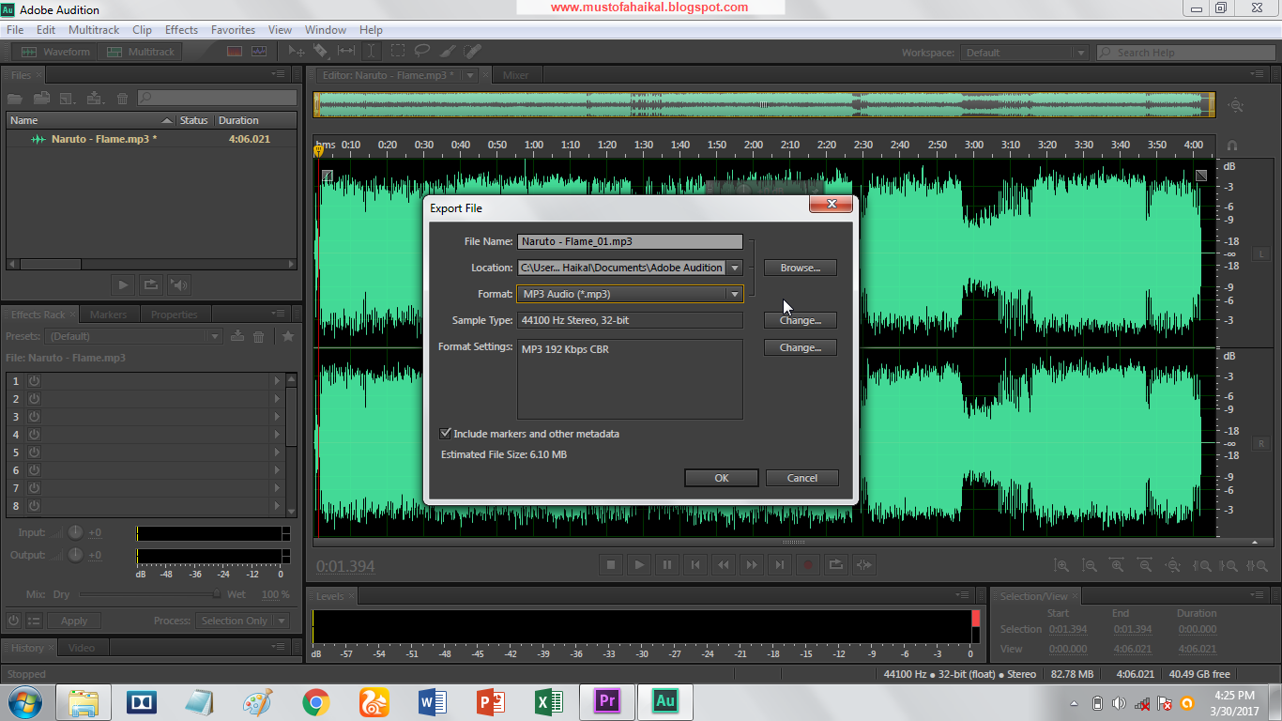Select the Lasso Selection tool

point(422,50)
